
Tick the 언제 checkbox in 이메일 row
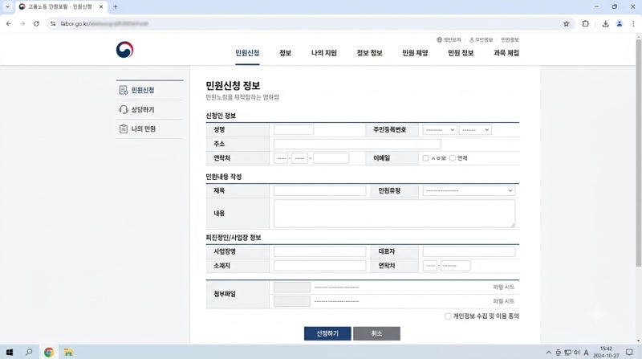[453, 158]
